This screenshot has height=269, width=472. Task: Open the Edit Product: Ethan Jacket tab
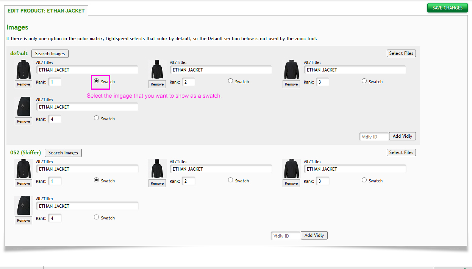pos(46,11)
